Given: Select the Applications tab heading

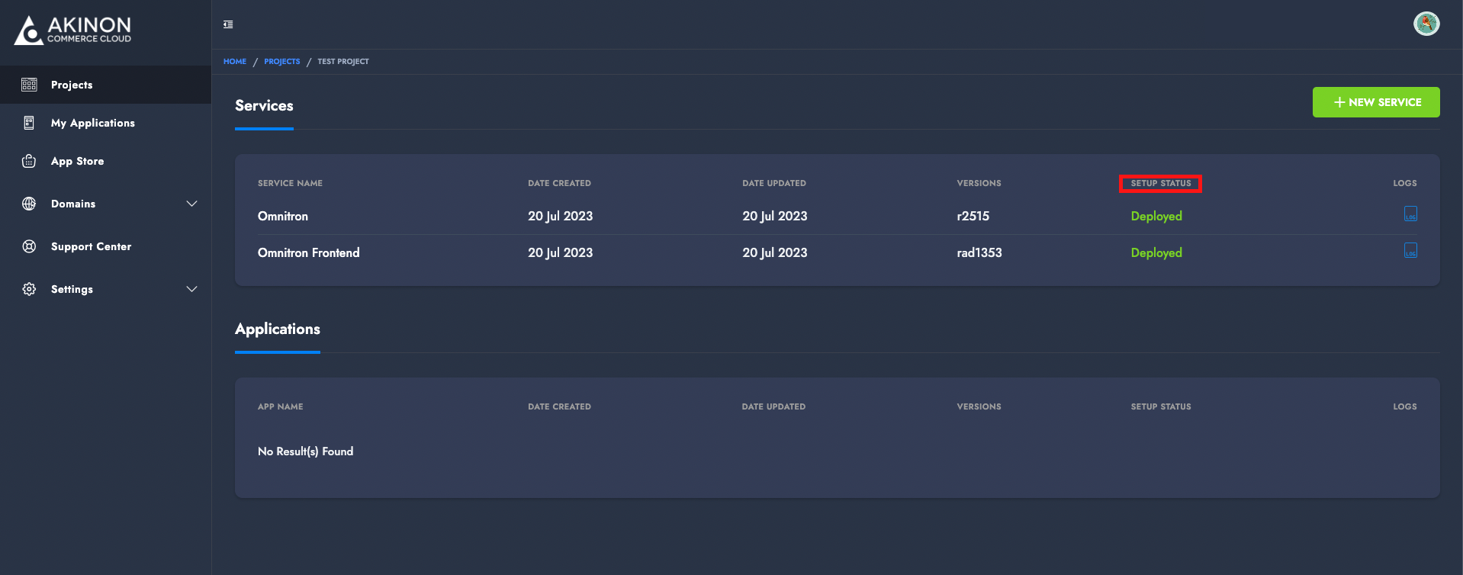Looking at the screenshot, I should click(277, 329).
